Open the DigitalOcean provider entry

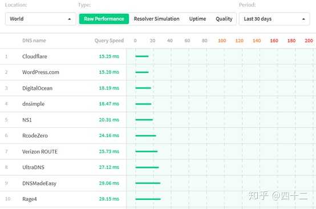click(37, 88)
